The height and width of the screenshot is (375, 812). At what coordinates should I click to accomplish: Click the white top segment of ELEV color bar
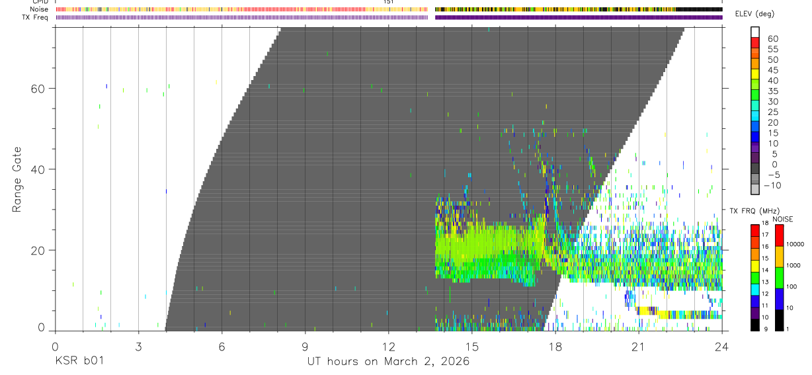(x=754, y=32)
